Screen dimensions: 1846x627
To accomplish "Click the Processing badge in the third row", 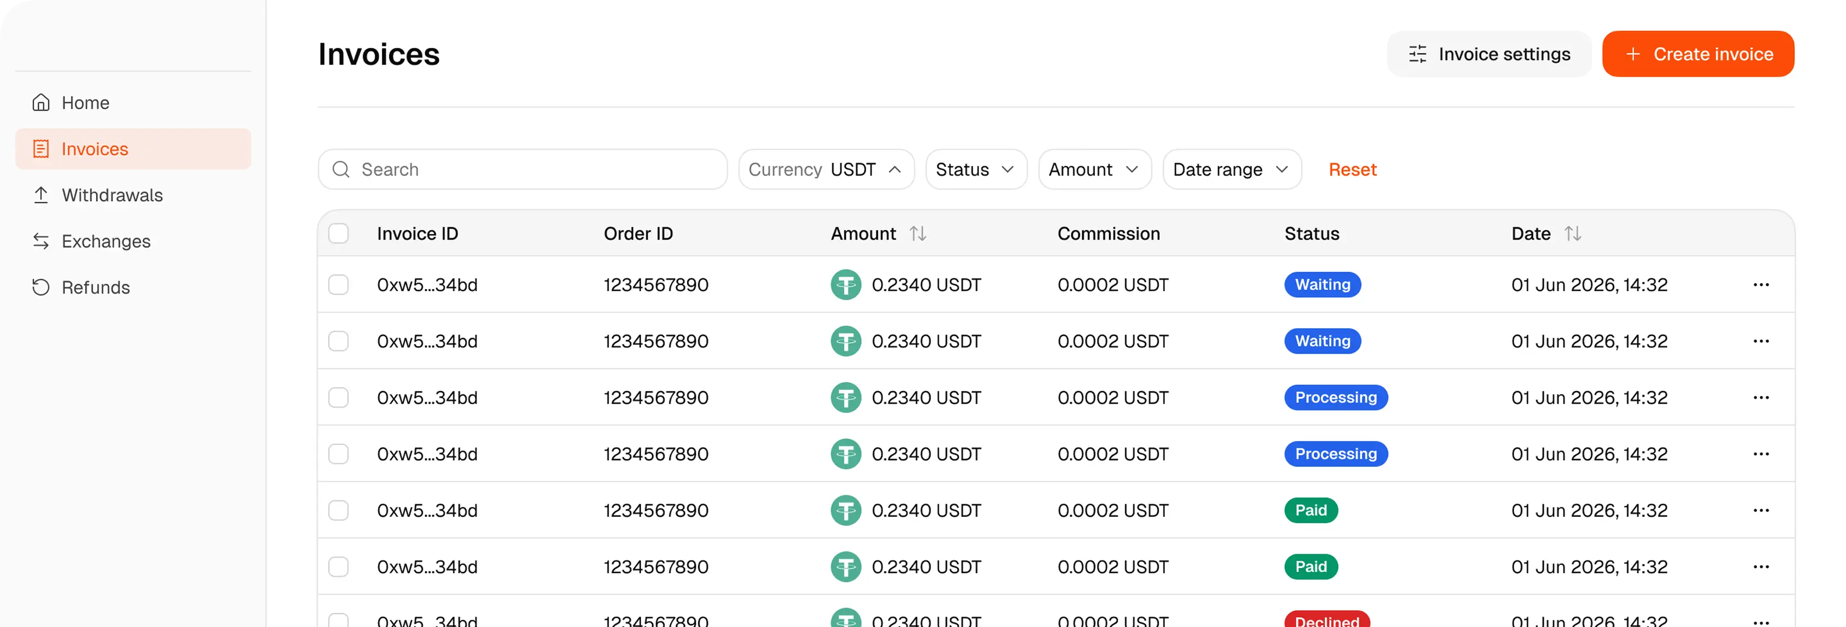I will [x=1336, y=398].
